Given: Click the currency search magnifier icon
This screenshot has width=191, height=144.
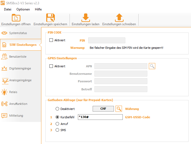Looking at the screenshot, I should tap(119, 109).
